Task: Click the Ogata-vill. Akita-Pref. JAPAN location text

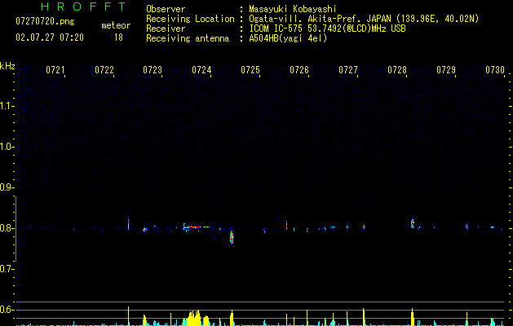Action: pyautogui.click(x=364, y=19)
